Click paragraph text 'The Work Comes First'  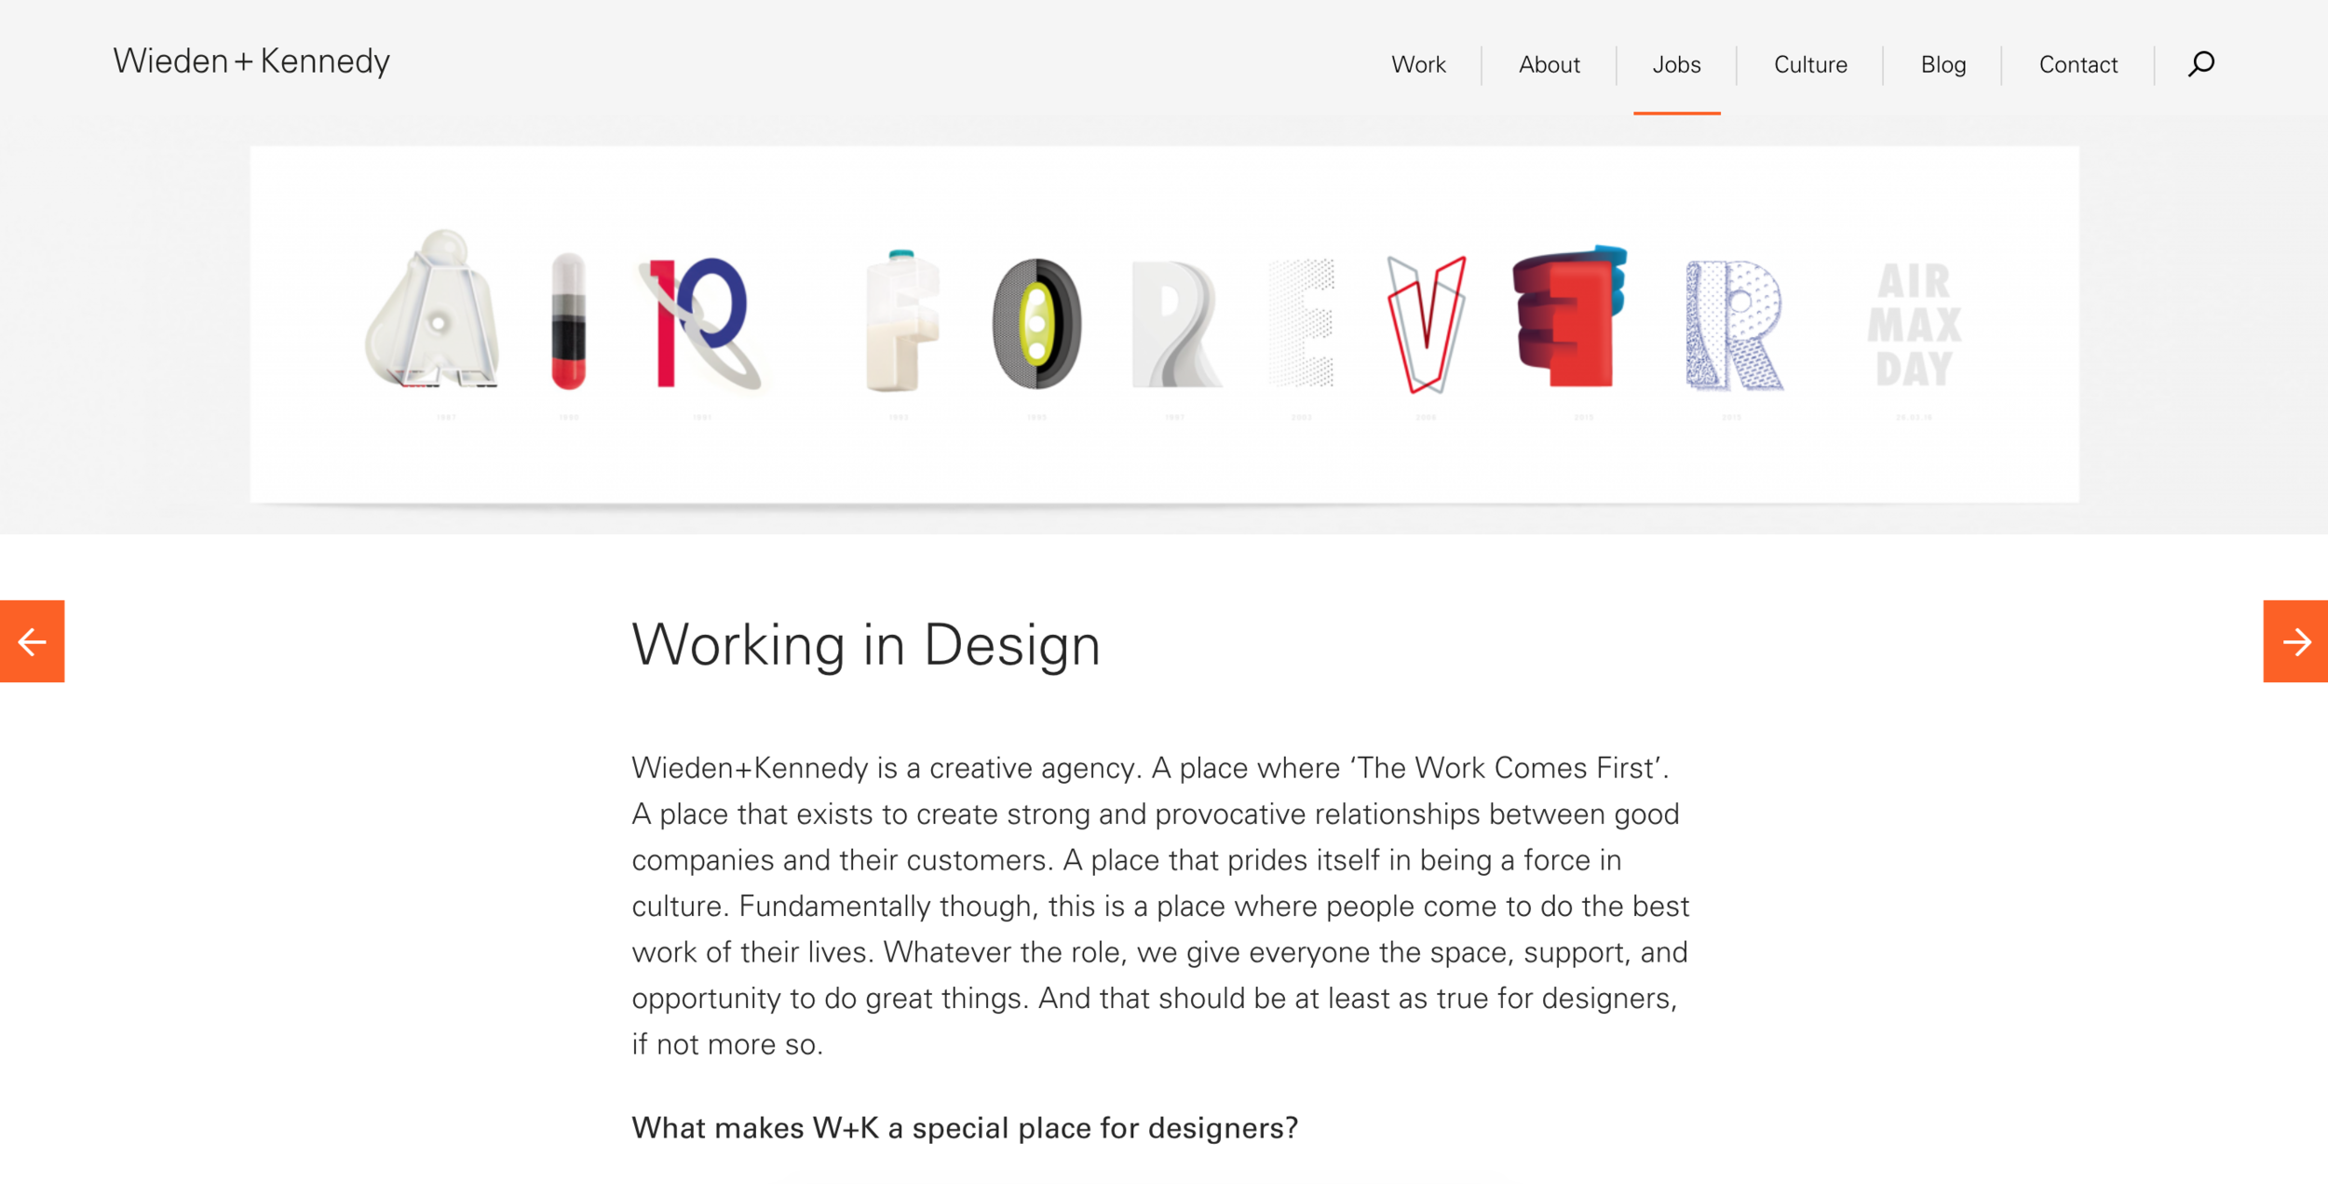point(1507,769)
